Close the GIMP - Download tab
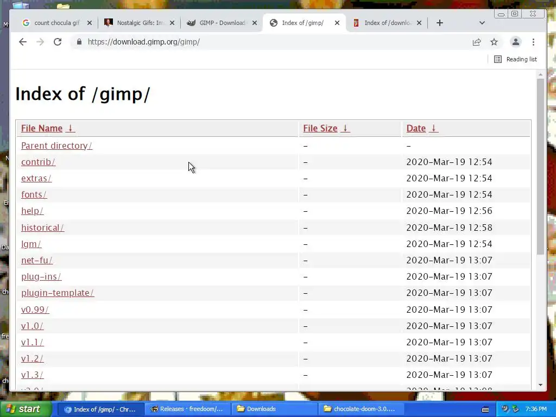Screen dimensions: 556x417 coord(255,23)
